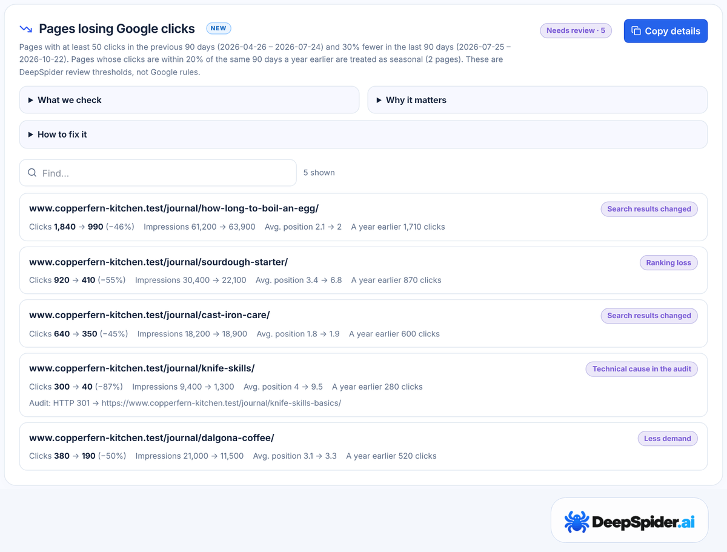The width and height of the screenshot is (727, 552).
Task: Expand the Why it matters section
Action: pos(537,100)
